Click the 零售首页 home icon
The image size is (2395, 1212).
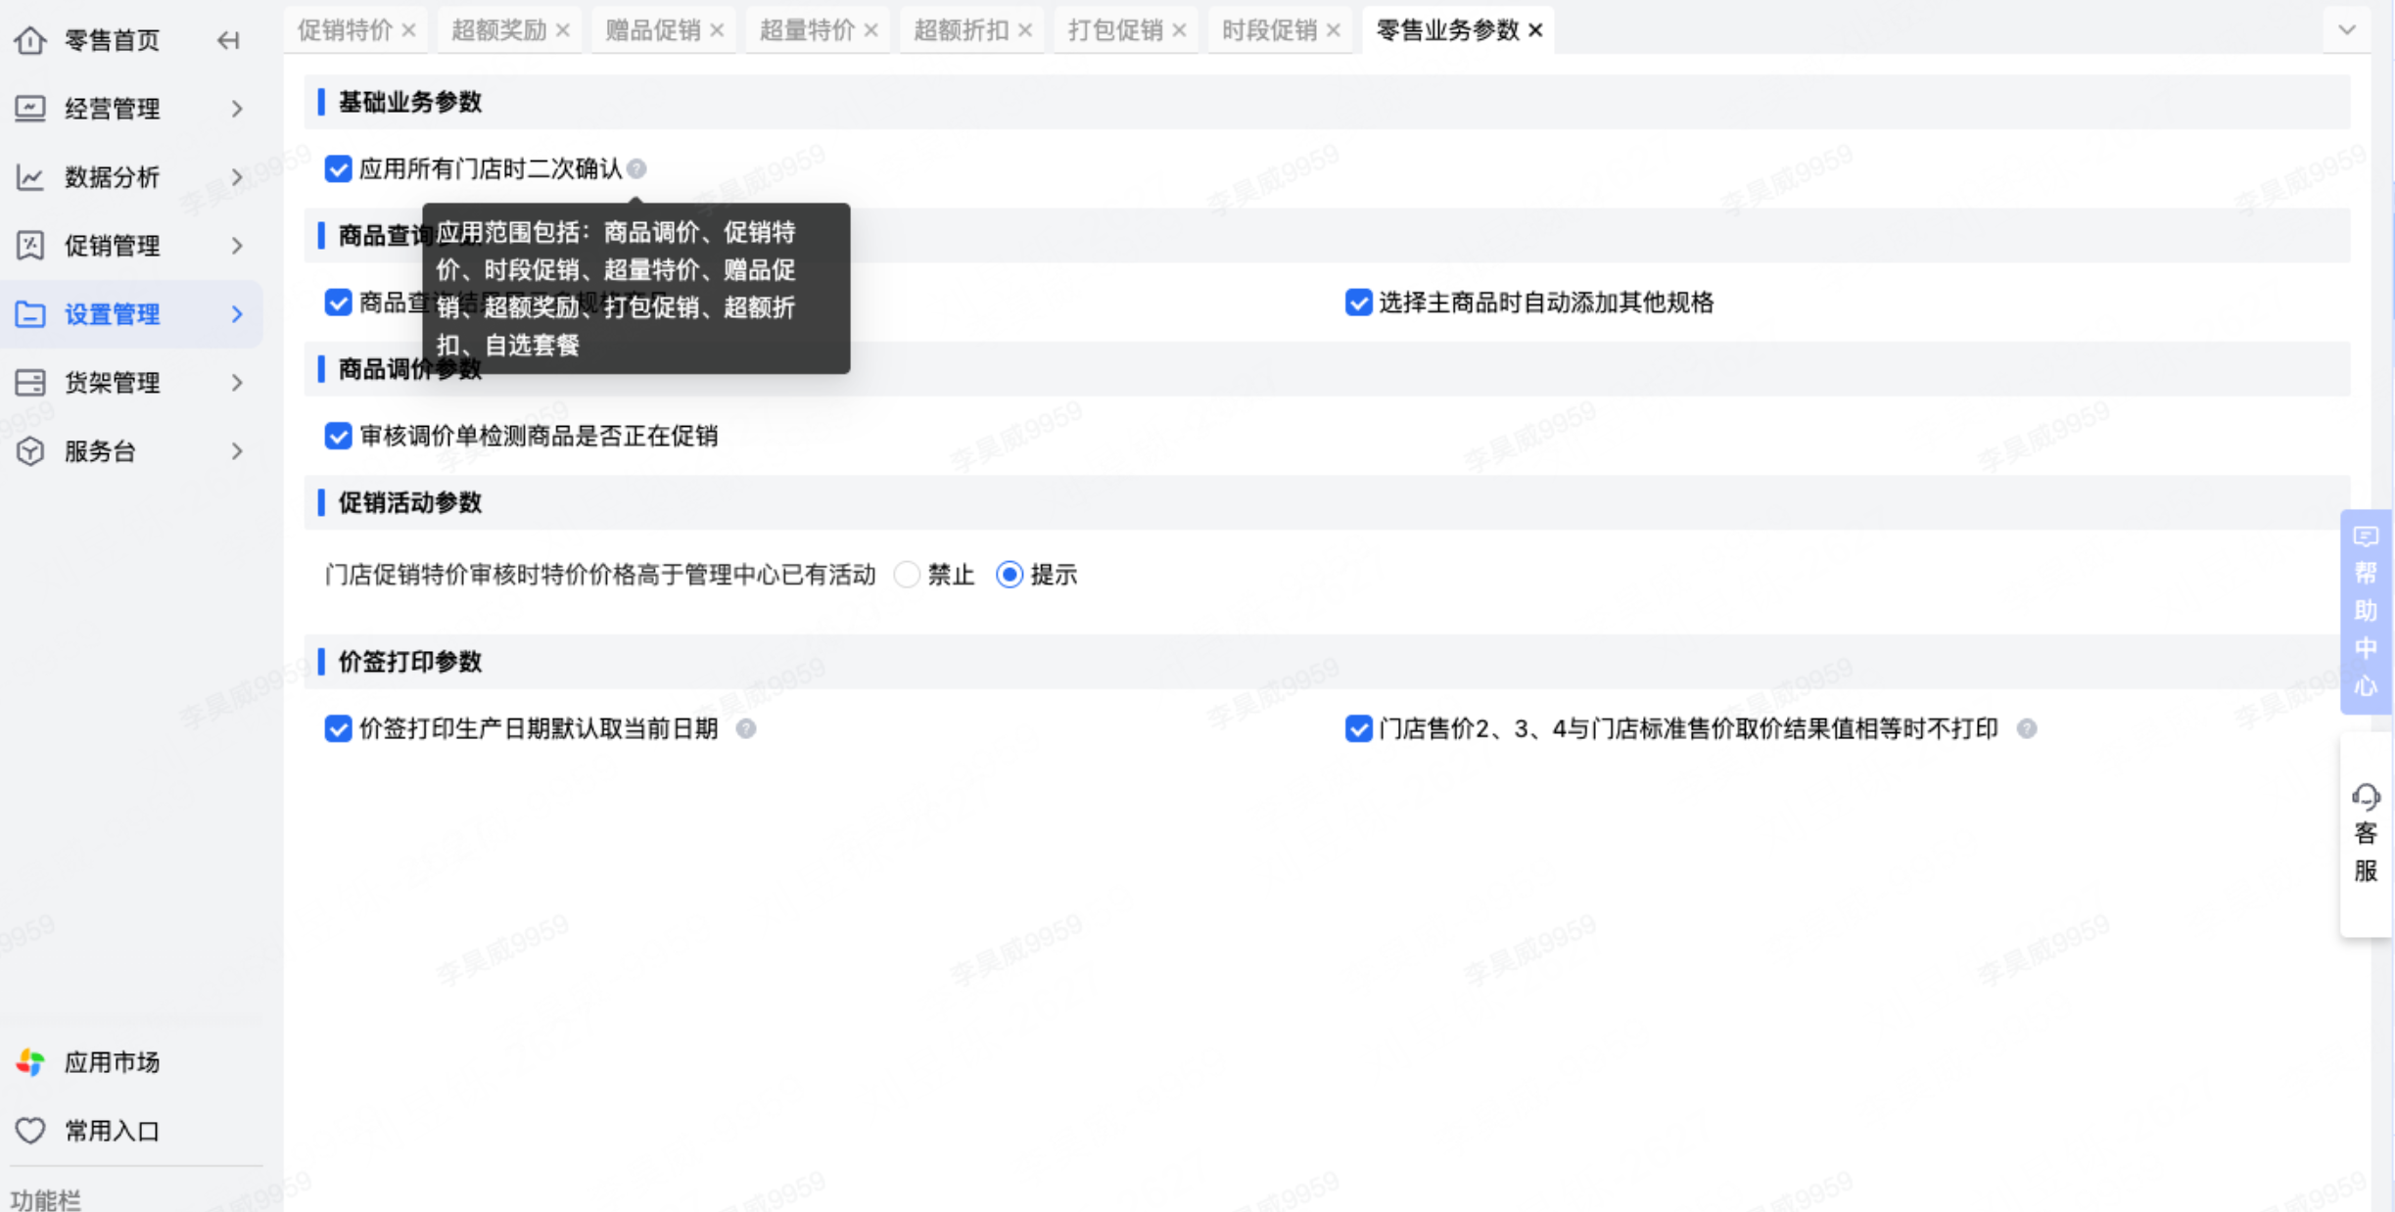[x=30, y=40]
